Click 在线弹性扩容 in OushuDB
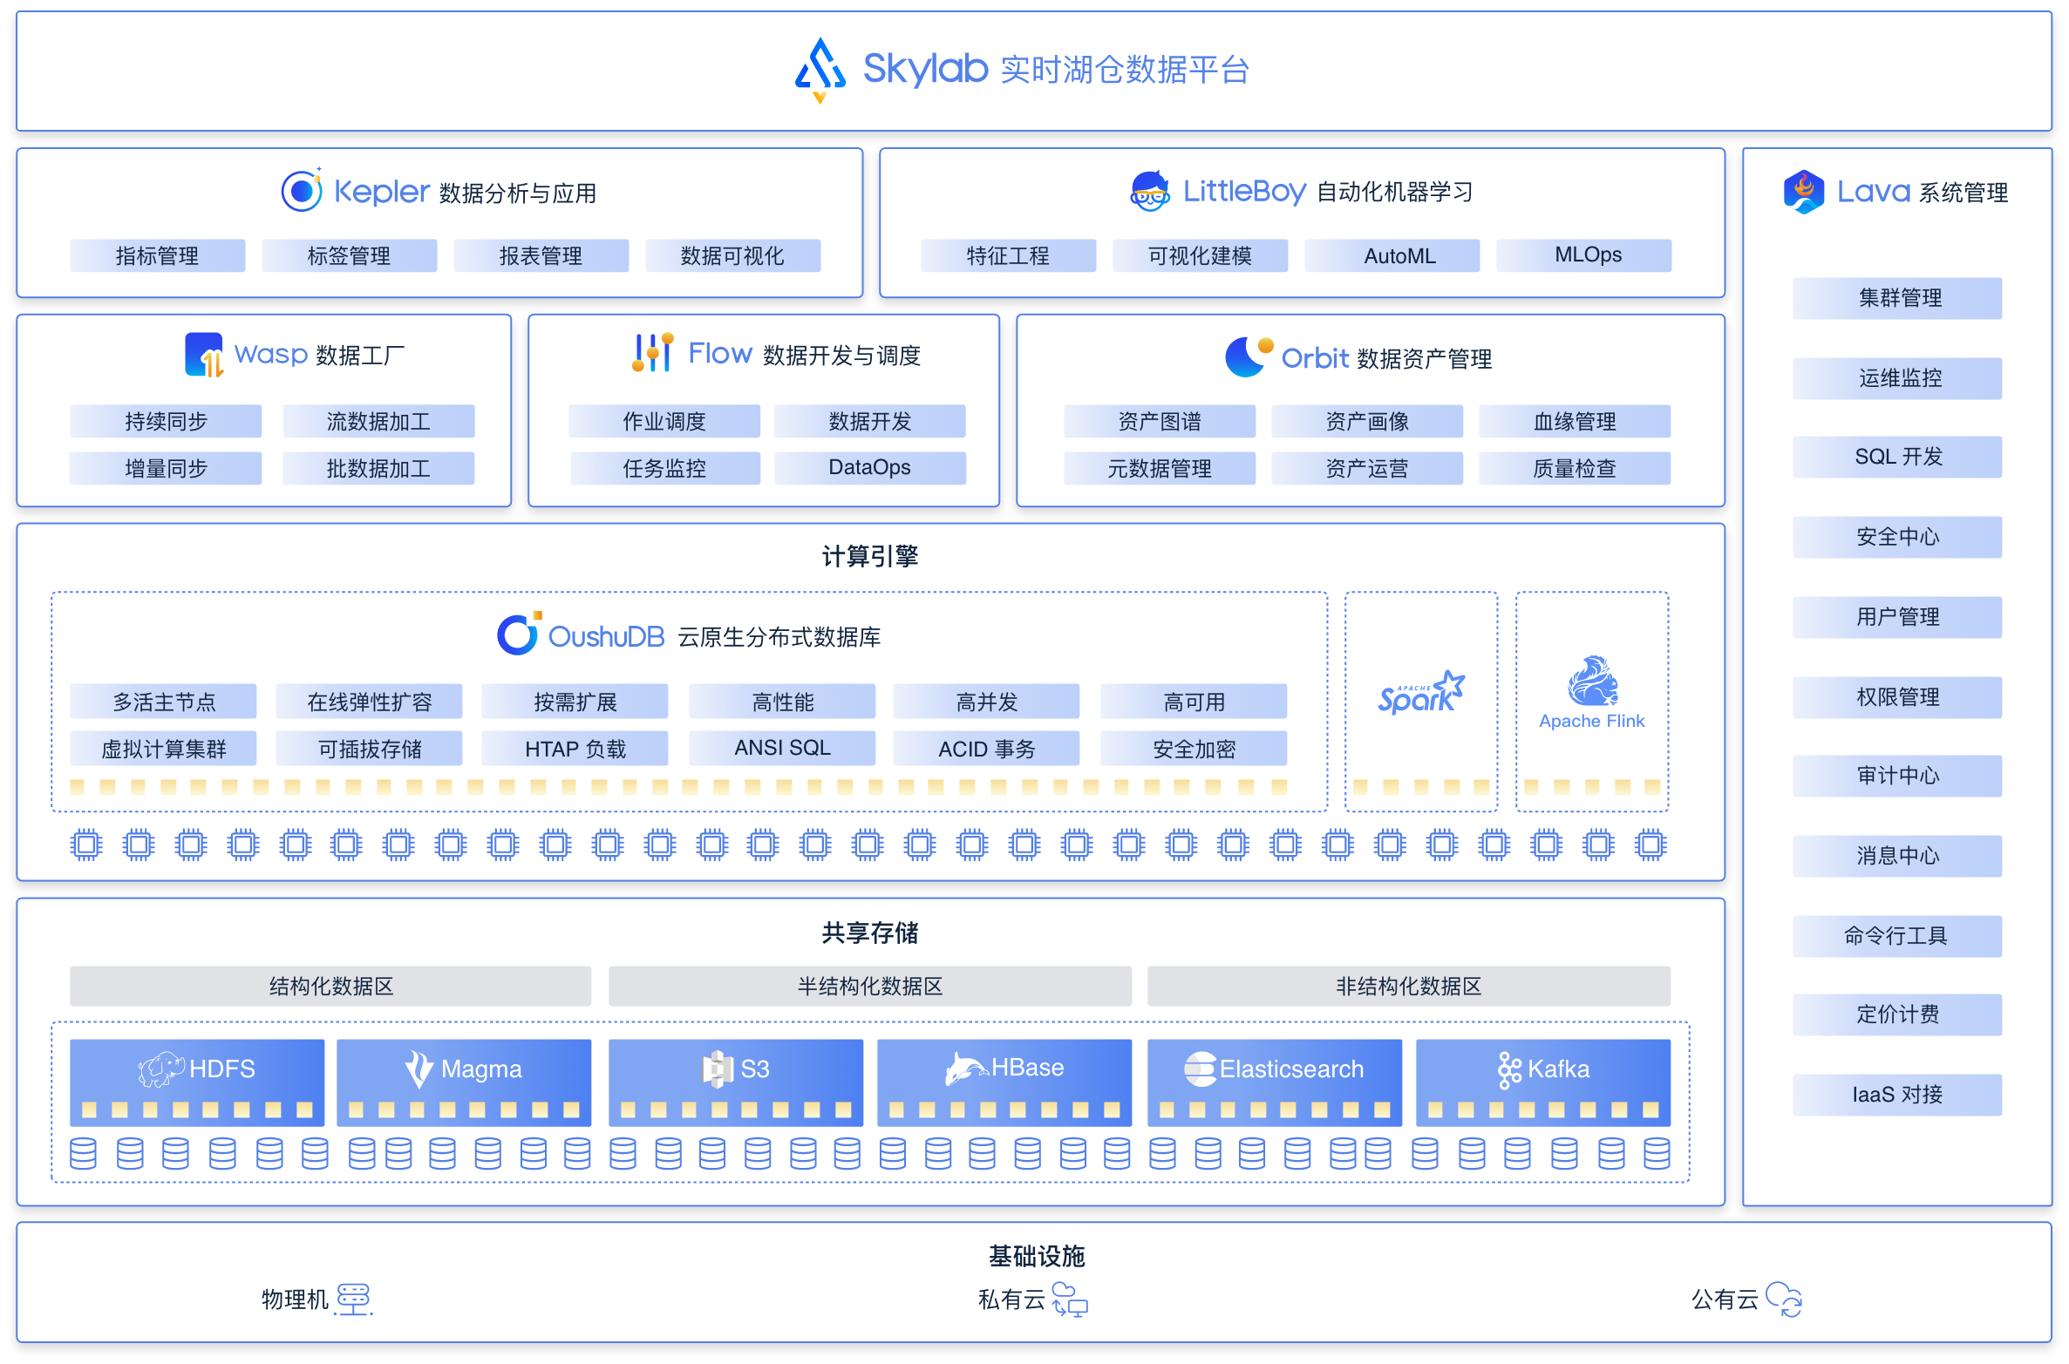2069x1364 pixels. click(x=369, y=702)
